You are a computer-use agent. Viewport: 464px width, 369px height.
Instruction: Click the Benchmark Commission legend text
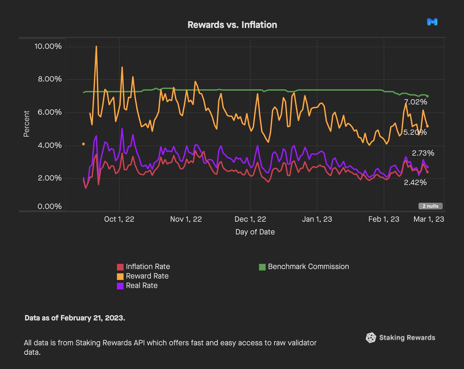point(307,266)
